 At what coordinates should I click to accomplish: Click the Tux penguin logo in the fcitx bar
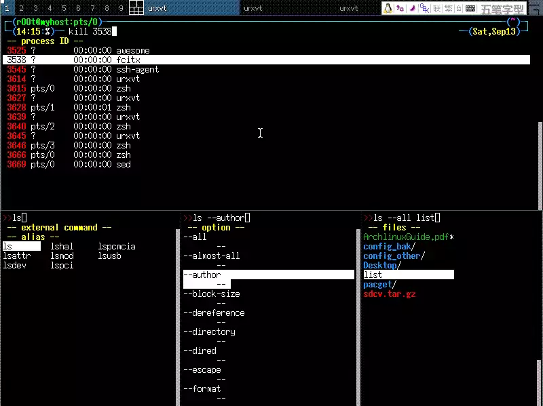(x=388, y=8)
